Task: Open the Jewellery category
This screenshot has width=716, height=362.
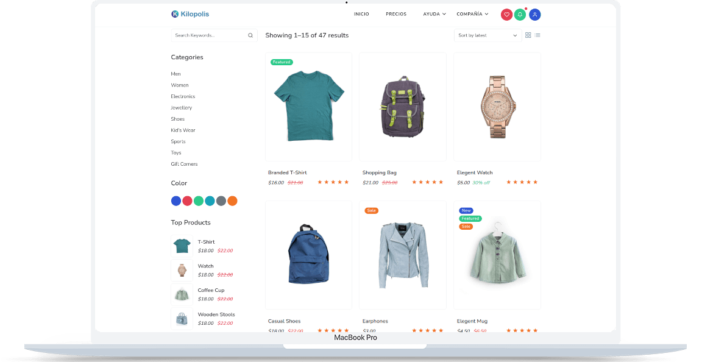Action: coord(181,108)
